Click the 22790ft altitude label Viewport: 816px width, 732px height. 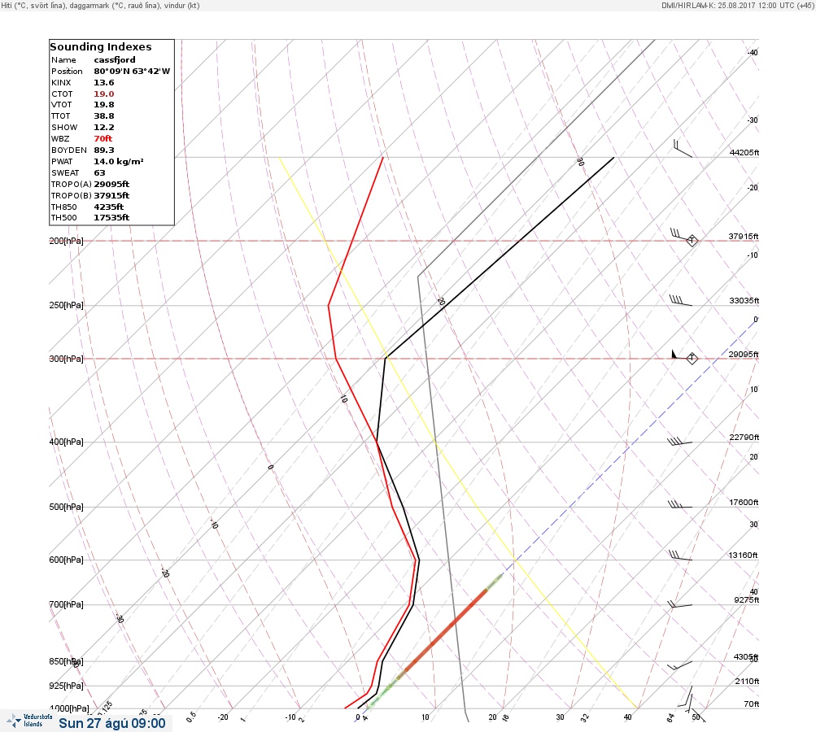coord(744,437)
